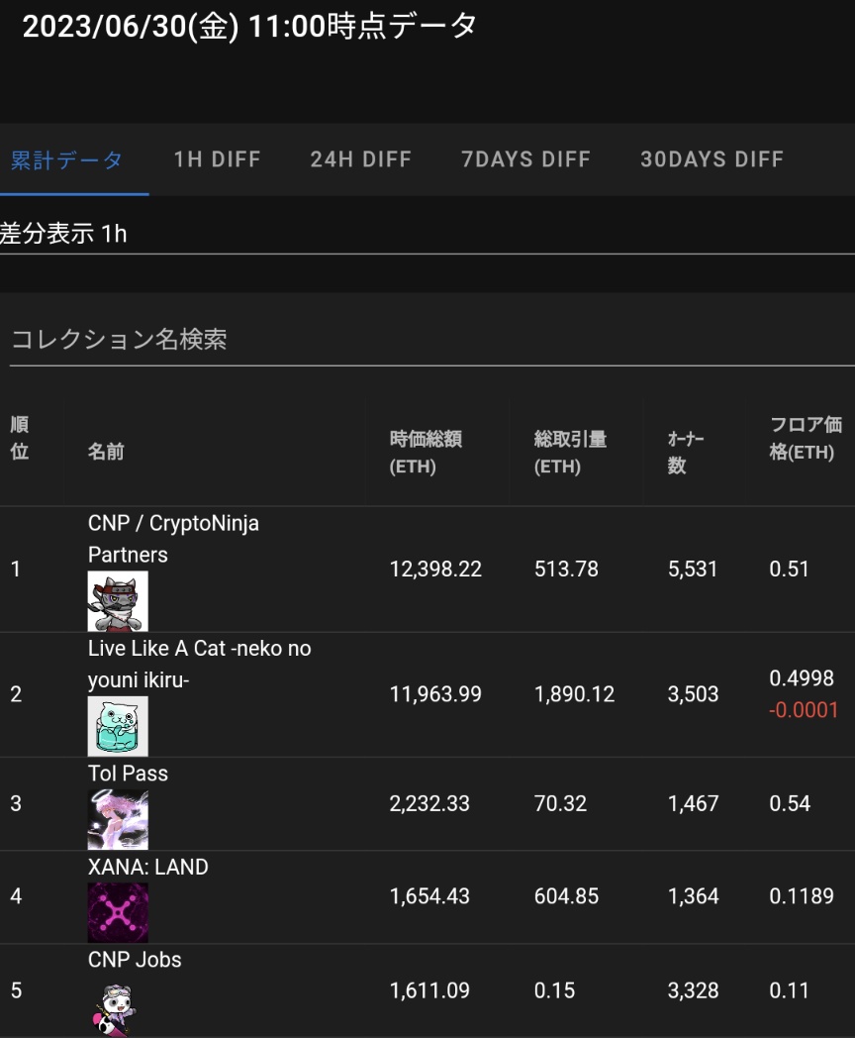Select the CNP / CryptoNinja Partners name
The height and width of the screenshot is (1038, 855).
point(173,538)
